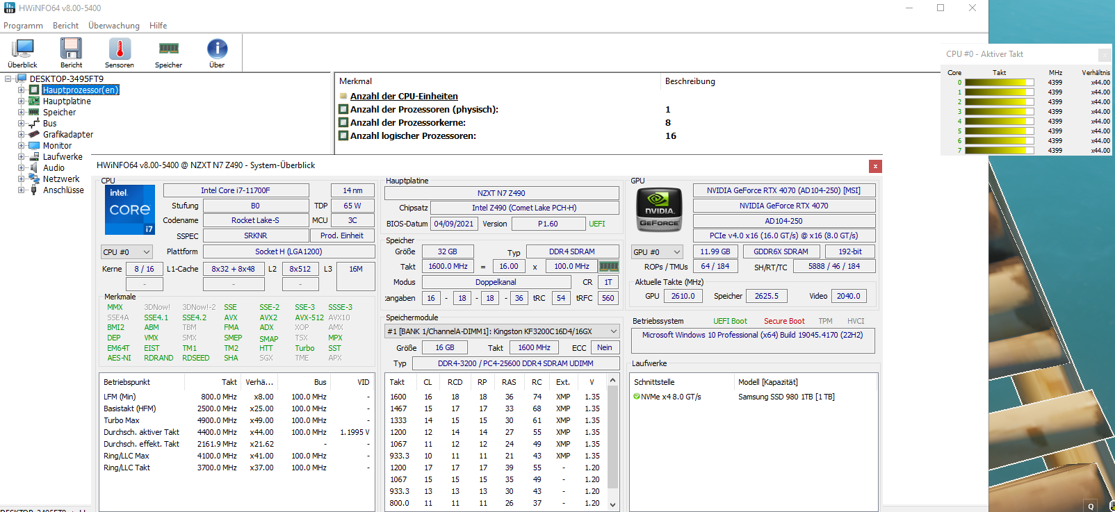Viewport: 1115px width, 512px height.
Task: Click icon beside Anzahl der Prozessorkerne
Action: (x=343, y=122)
